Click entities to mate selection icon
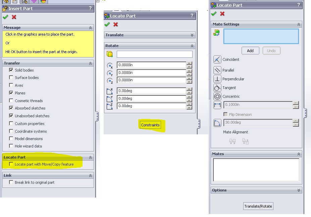Image resolution: width=311 pixels, height=217 pixels. click(x=216, y=33)
